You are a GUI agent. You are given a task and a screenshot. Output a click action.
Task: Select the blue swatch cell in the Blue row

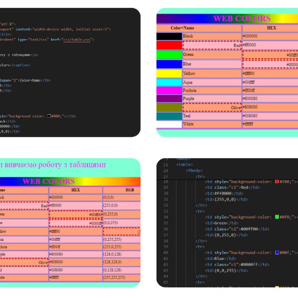[169, 64]
